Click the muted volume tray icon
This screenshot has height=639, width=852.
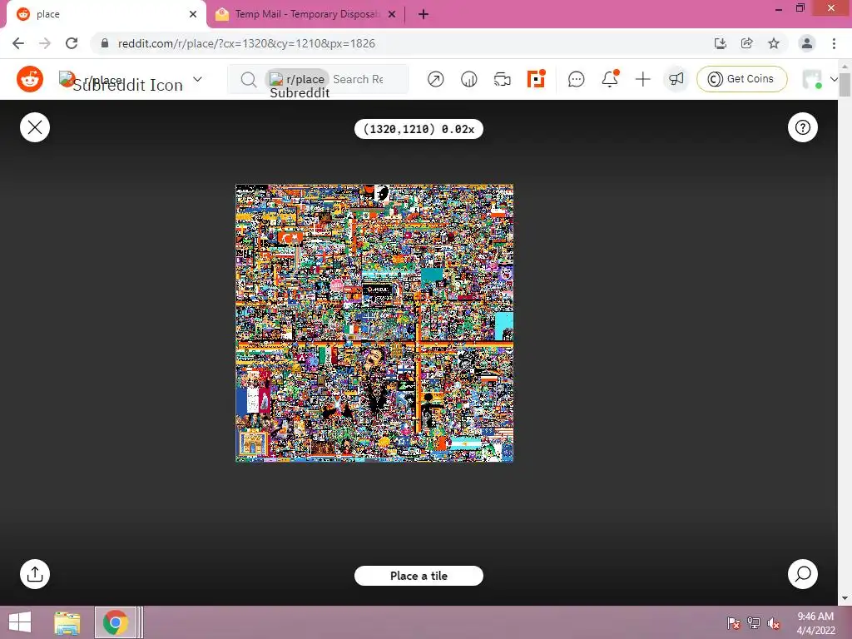pos(774,623)
